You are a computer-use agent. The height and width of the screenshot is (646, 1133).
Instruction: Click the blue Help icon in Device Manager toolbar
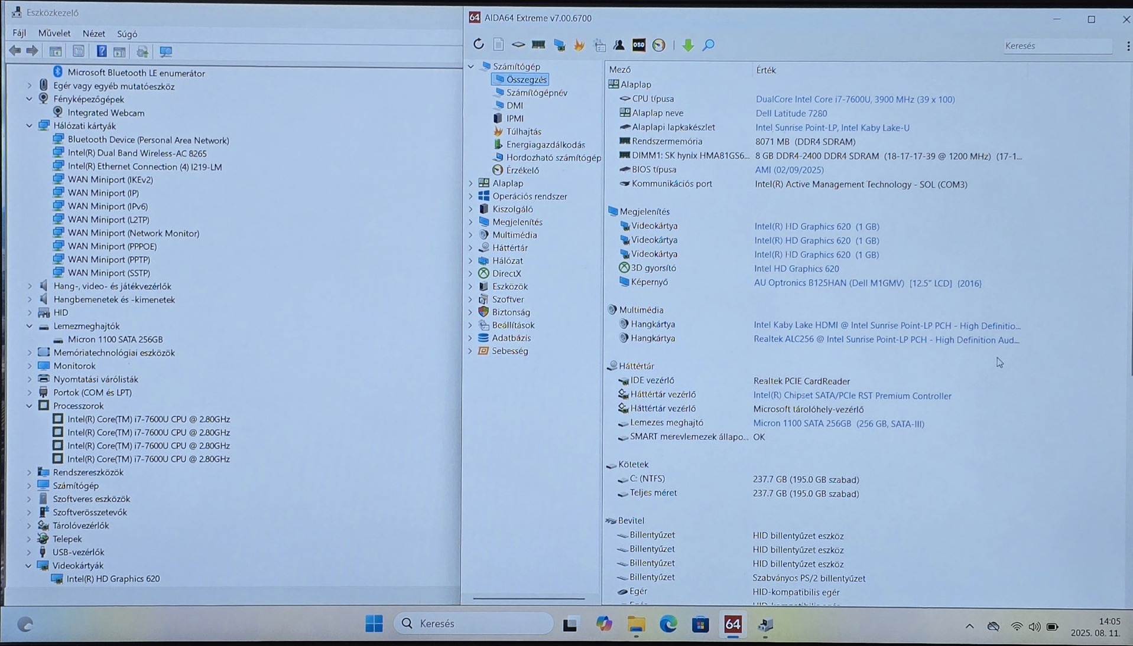click(x=102, y=51)
